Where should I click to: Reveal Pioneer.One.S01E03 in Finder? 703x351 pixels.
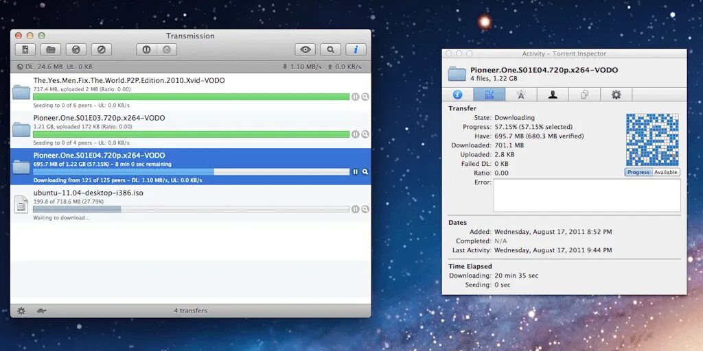365,134
